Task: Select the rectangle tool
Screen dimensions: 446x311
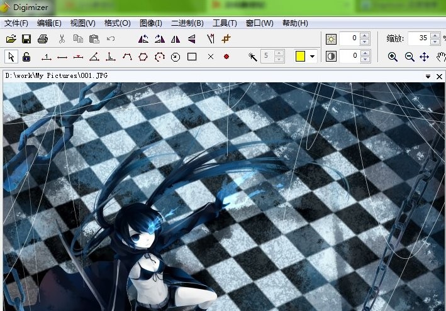Action: pos(192,57)
